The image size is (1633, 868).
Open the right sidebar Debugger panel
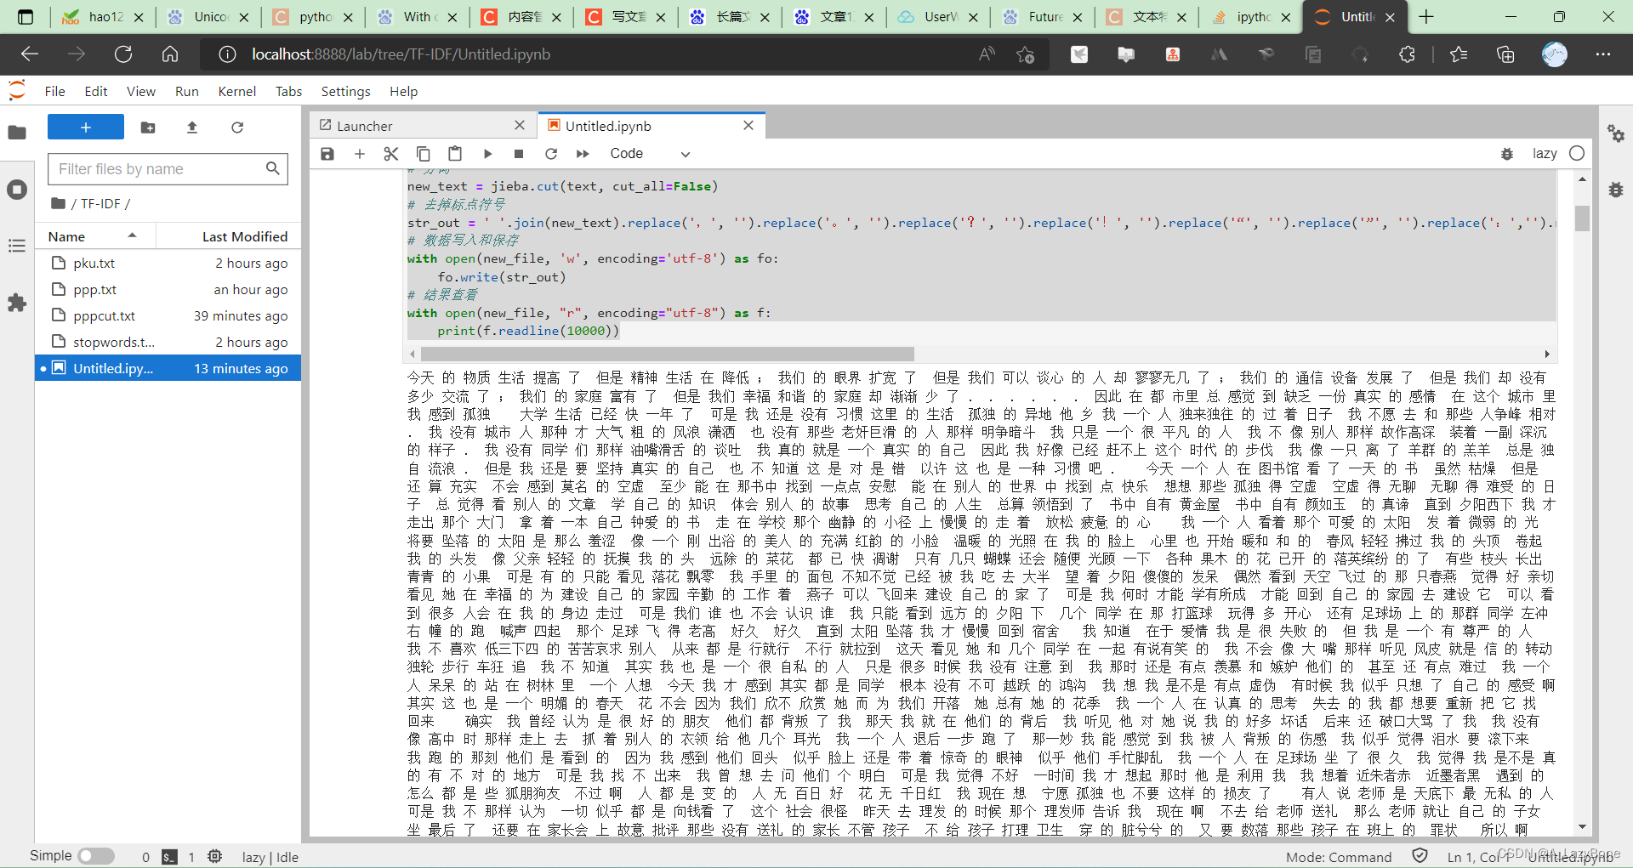[1616, 190]
